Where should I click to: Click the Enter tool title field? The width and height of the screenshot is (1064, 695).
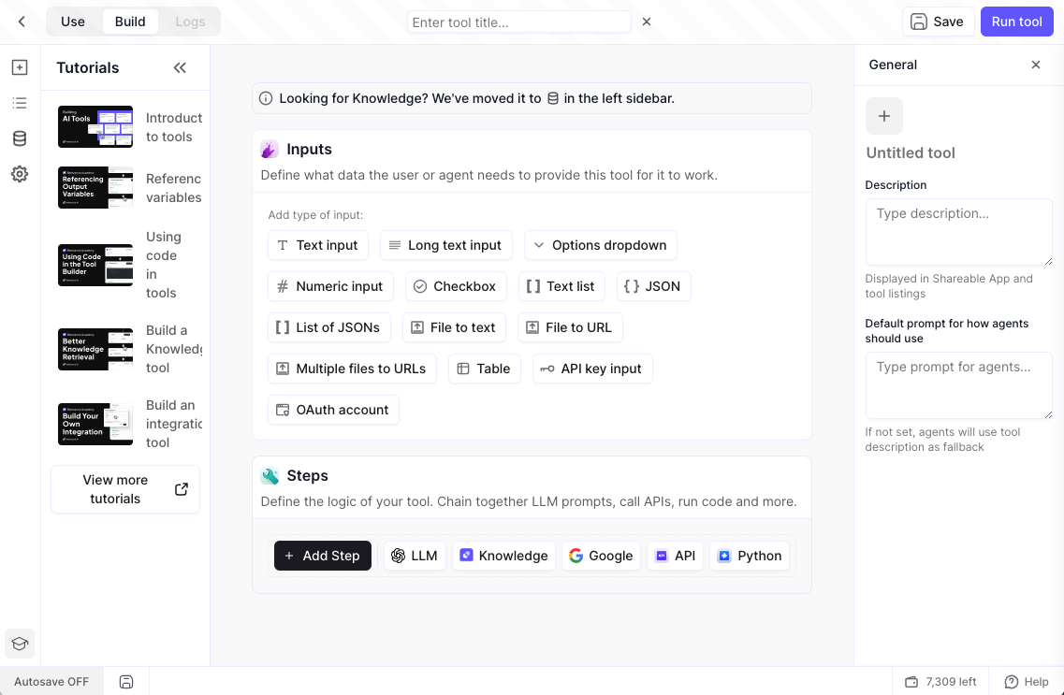pyautogui.click(x=518, y=22)
